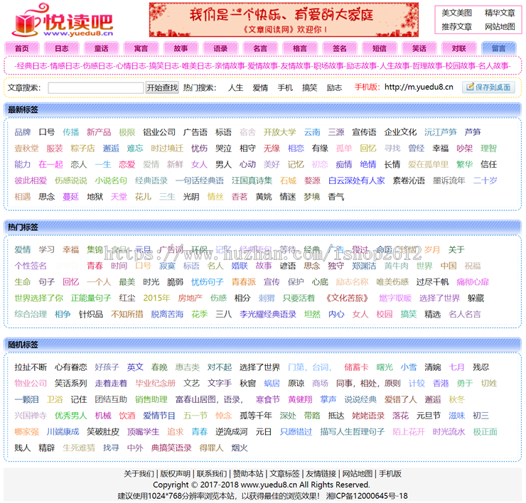Open the 企业文化 tag
The width and height of the screenshot is (526, 503).
[x=400, y=132]
